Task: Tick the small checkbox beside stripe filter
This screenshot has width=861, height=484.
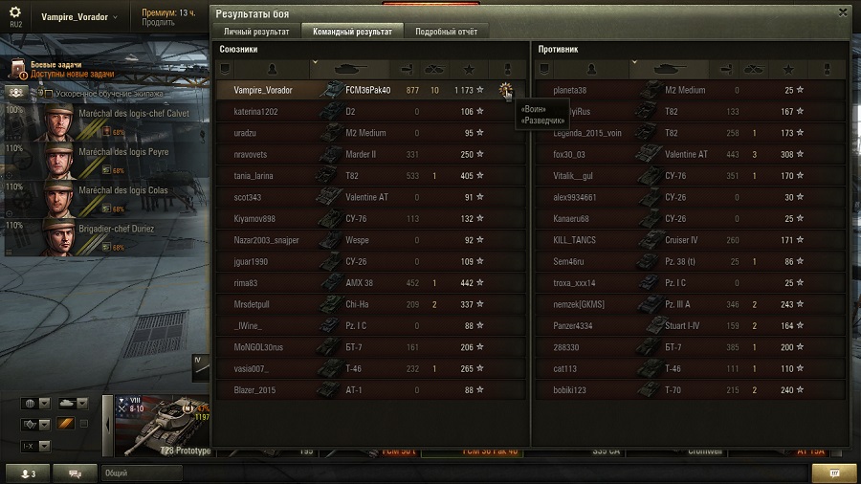Action: click(x=84, y=423)
